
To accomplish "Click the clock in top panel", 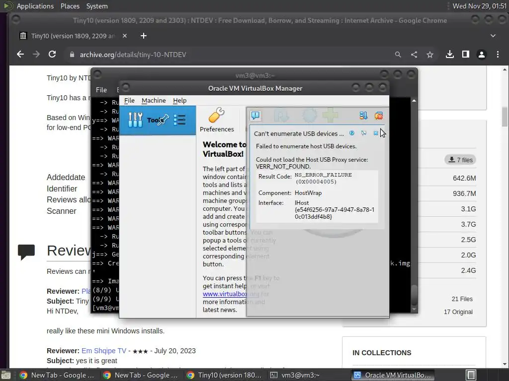I will (479, 6).
